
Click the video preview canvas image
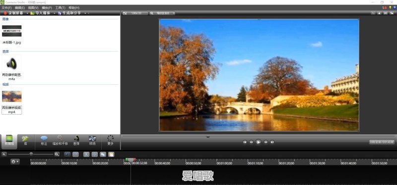[259, 75]
